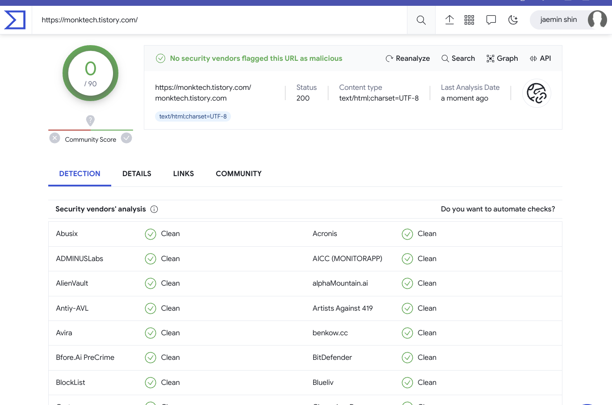Click the clean check icon for BitDefender
Image resolution: width=612 pixels, height=405 pixels.
pos(407,358)
